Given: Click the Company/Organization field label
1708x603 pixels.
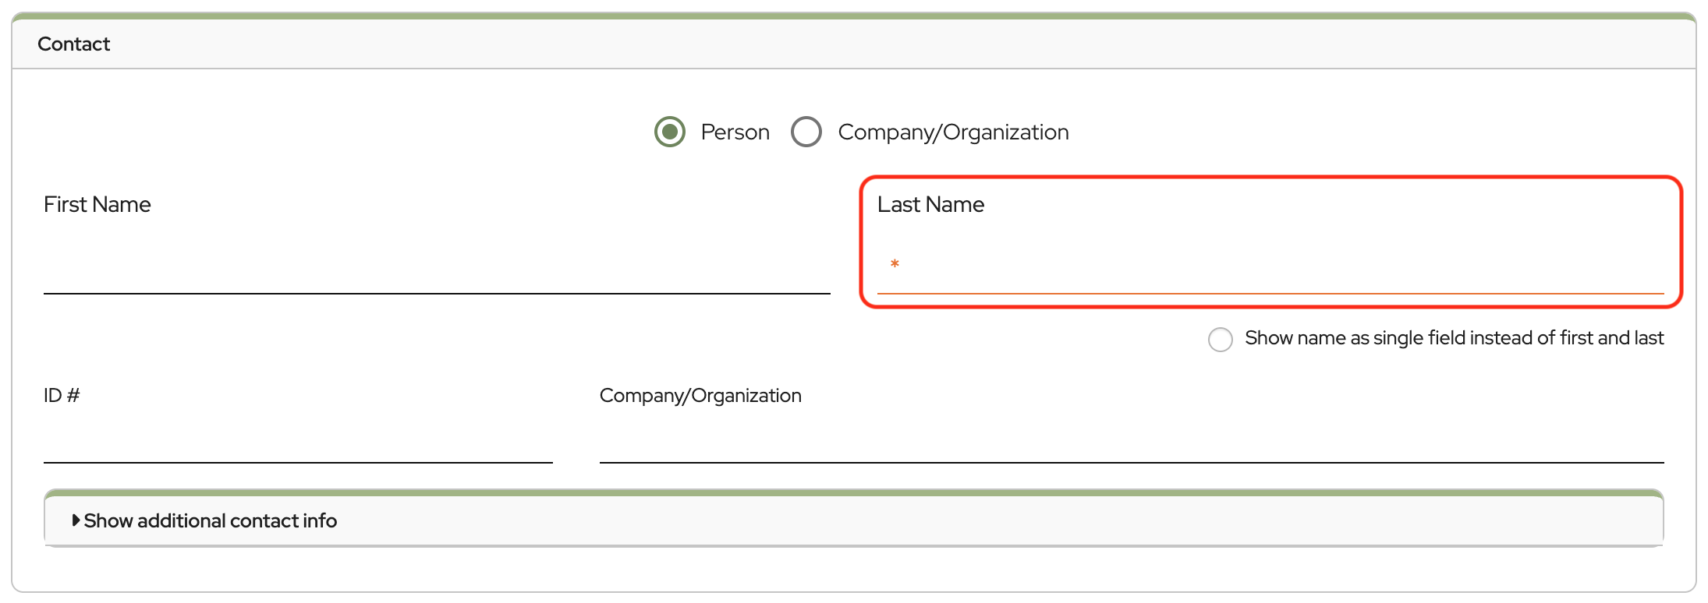Looking at the screenshot, I should [700, 395].
